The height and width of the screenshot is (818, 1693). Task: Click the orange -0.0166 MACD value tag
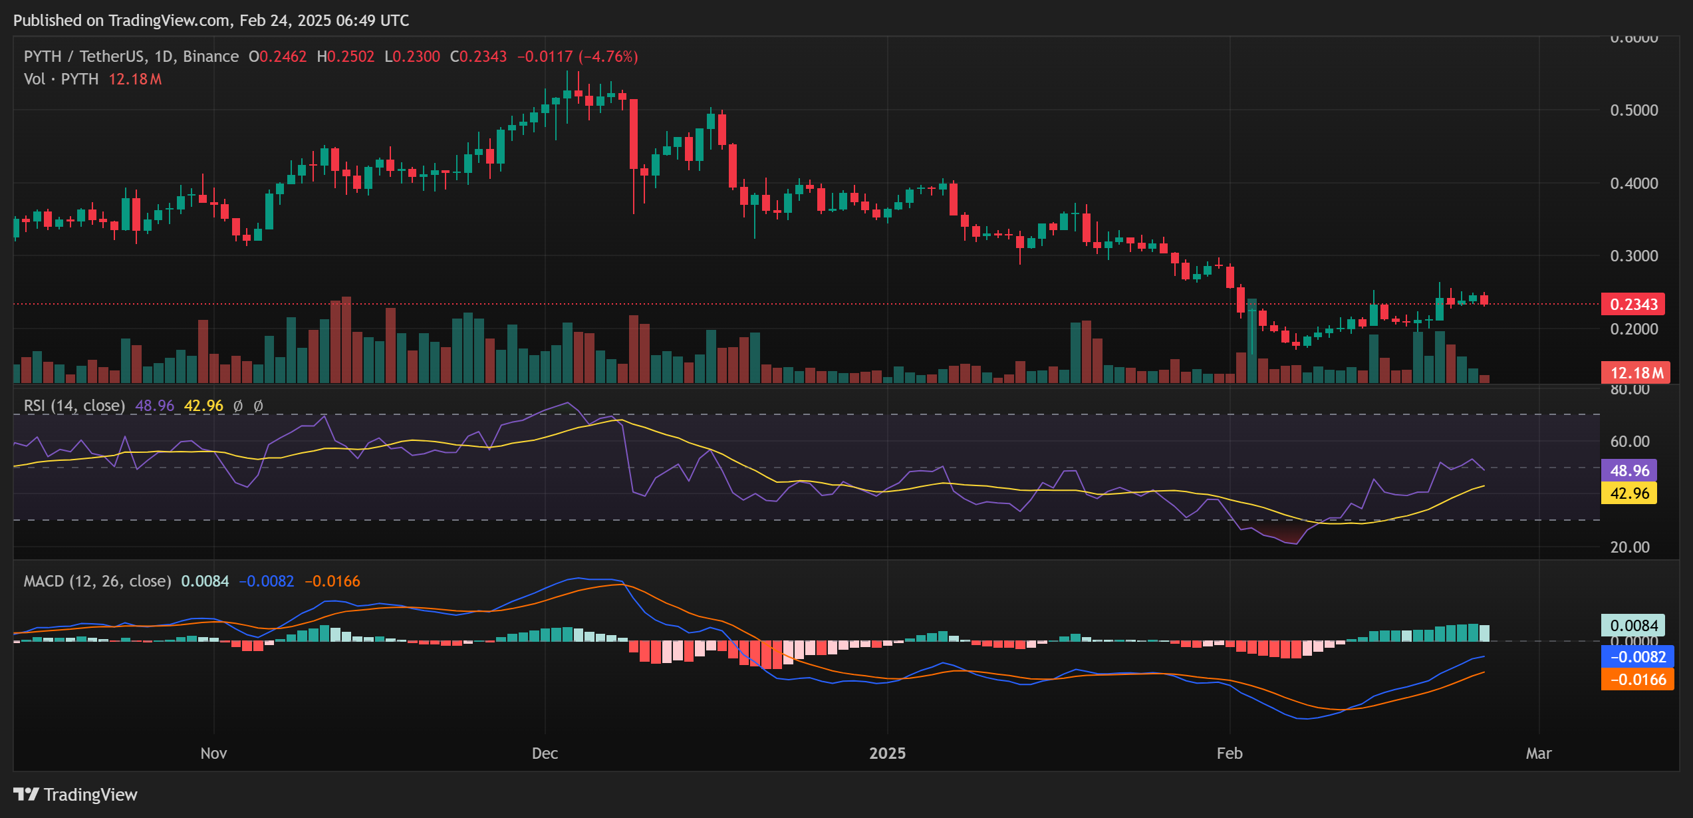[1638, 680]
